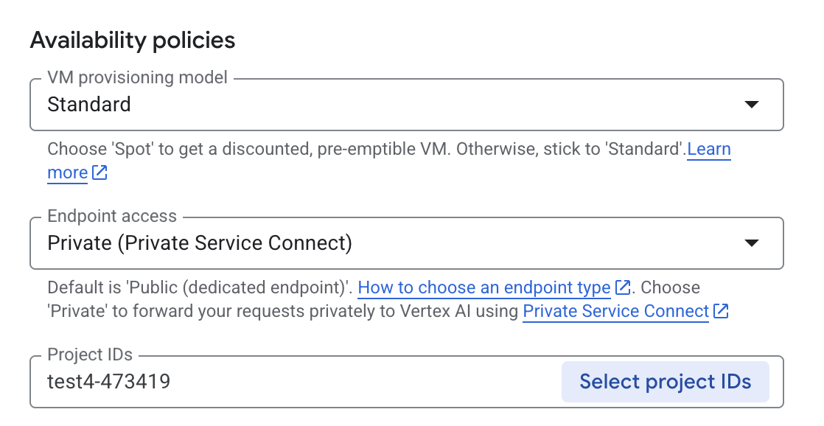The width and height of the screenshot is (824, 426).
Task: Click external-link icon after 'endpoint type'
Action: [x=623, y=287]
